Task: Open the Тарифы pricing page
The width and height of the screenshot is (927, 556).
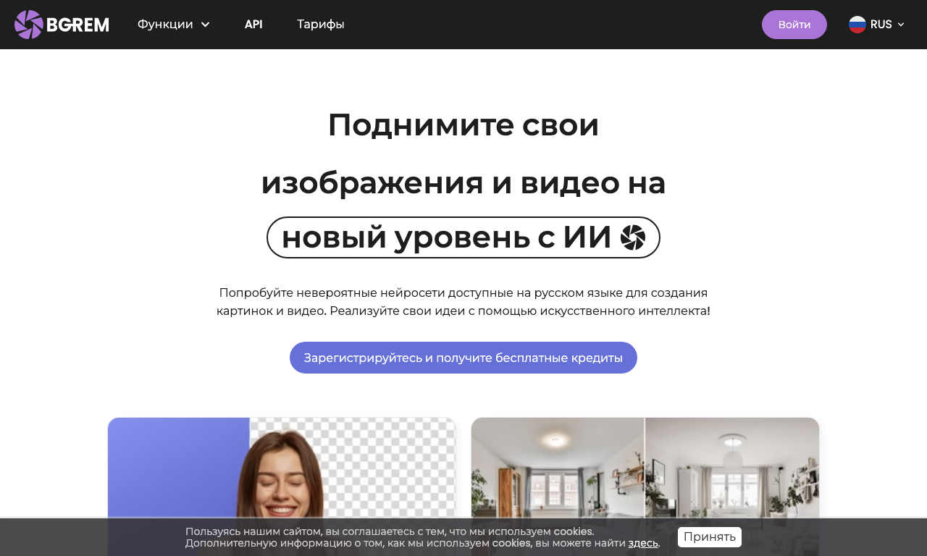Action: [321, 25]
